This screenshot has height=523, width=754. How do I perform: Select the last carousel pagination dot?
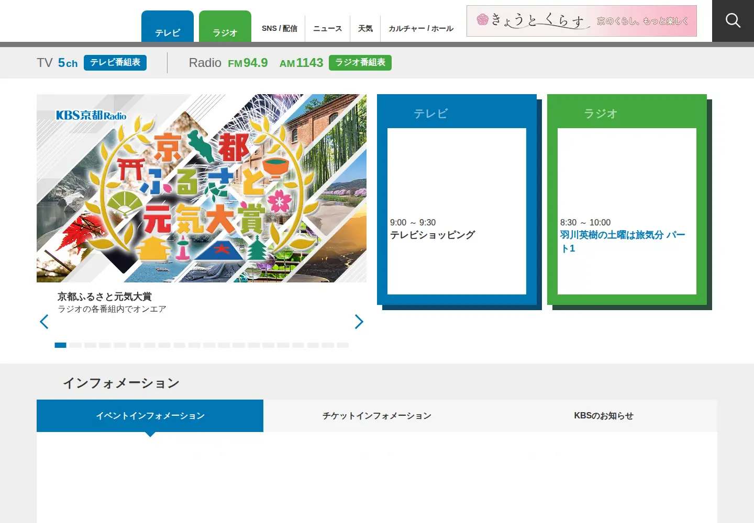point(343,345)
